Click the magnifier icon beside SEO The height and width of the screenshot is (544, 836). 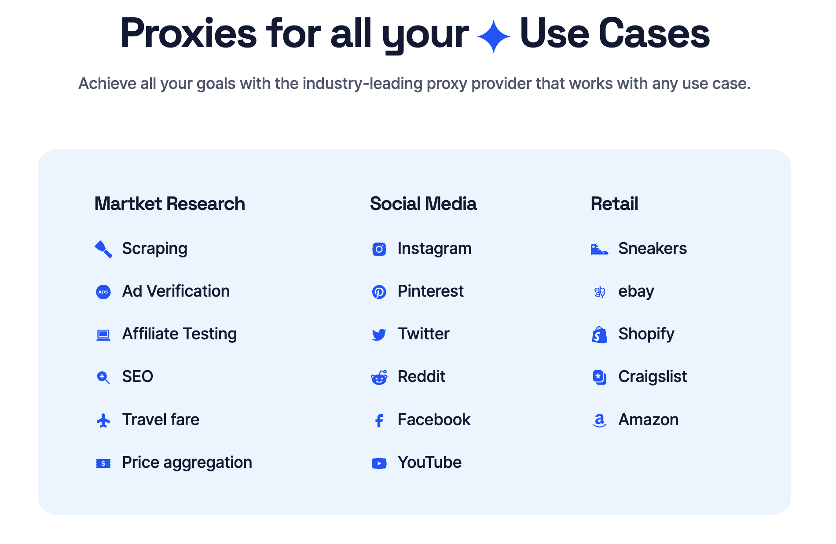point(103,377)
